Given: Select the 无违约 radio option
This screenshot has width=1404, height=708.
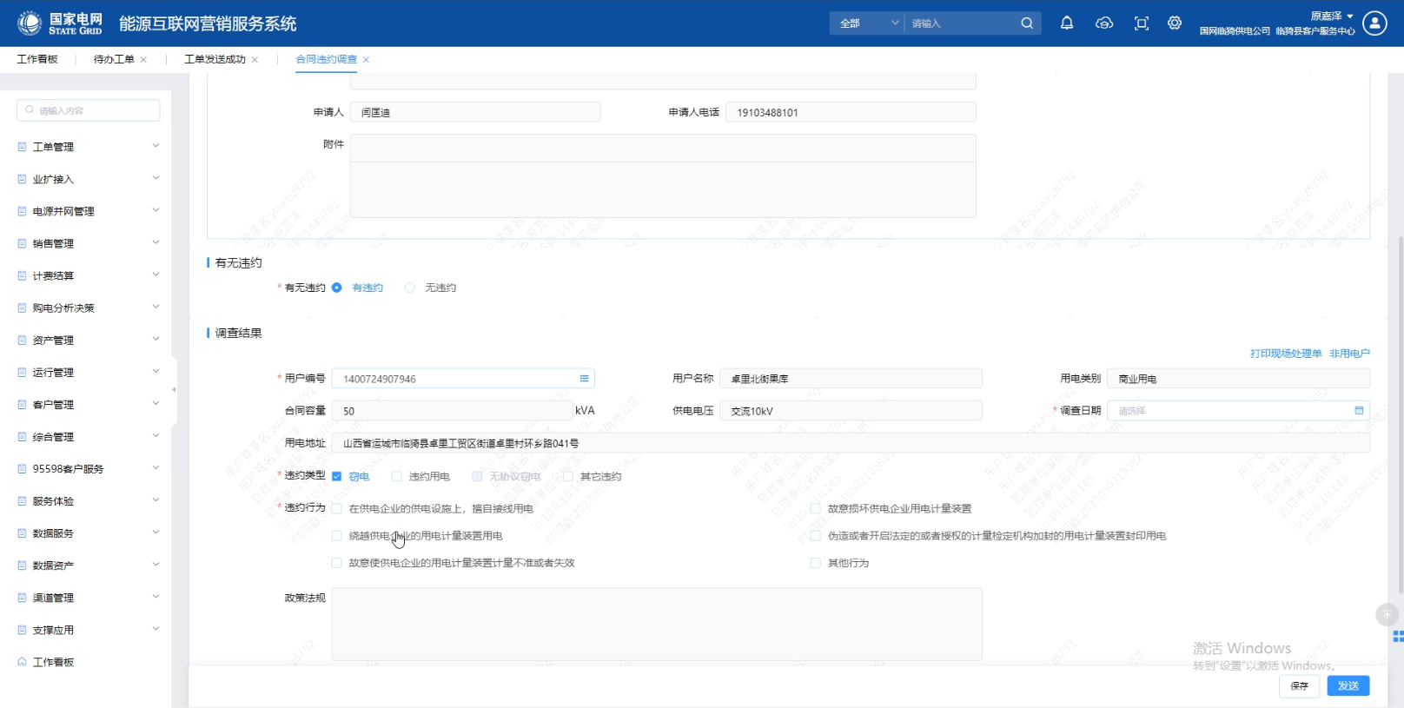Looking at the screenshot, I should click(410, 288).
